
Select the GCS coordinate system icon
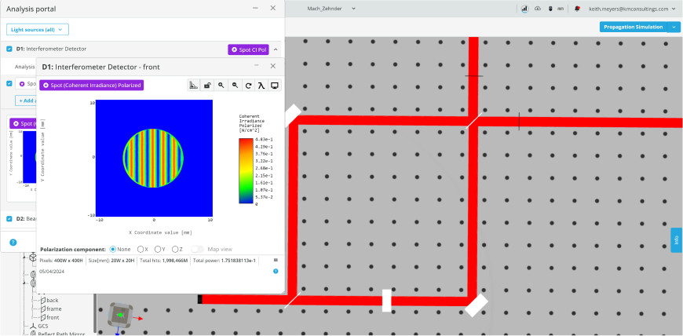(x=34, y=326)
